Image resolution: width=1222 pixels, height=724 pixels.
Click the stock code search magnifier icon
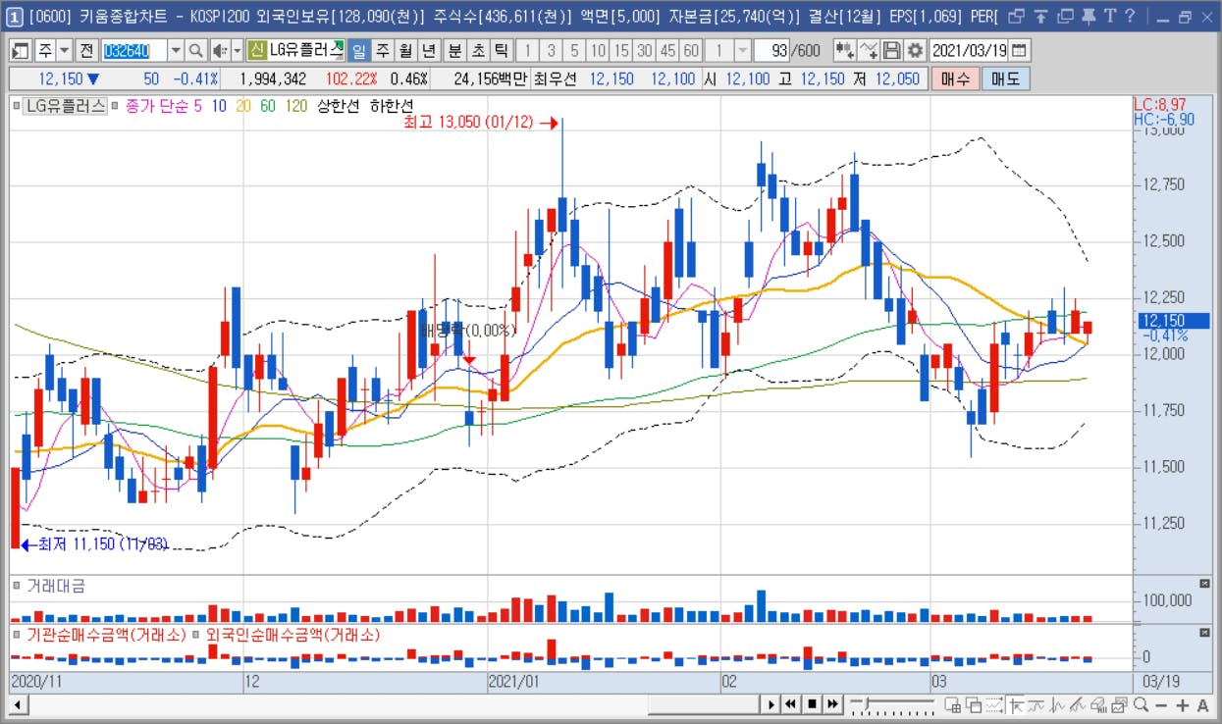[x=195, y=51]
